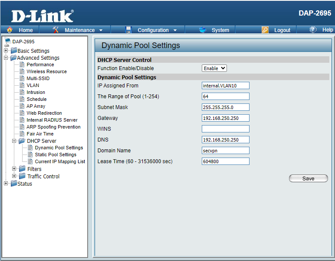Click the Logout key icon
Viewport: 335px width, 261px height.
[265, 30]
